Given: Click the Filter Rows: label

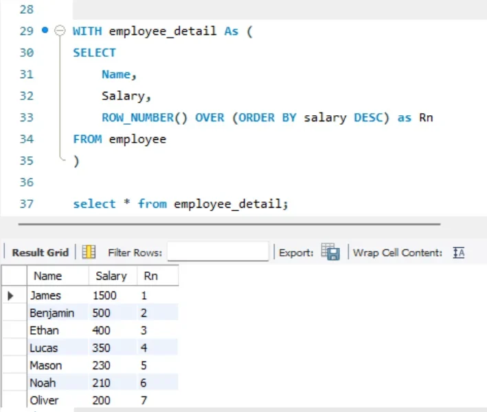Looking at the screenshot, I should [135, 253].
